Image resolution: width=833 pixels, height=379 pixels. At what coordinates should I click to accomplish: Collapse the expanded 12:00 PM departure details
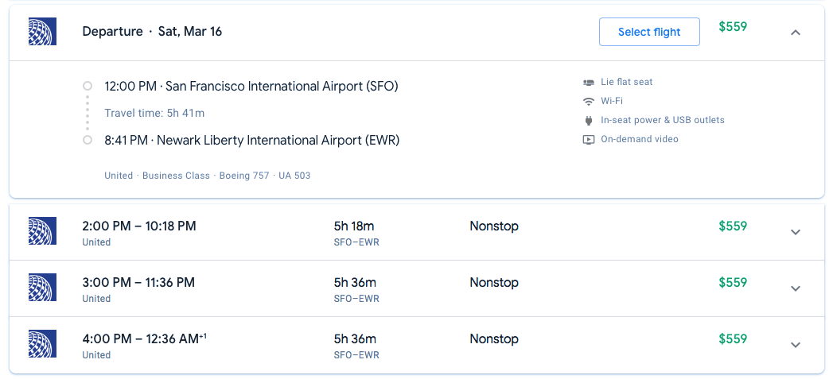pyautogui.click(x=796, y=33)
